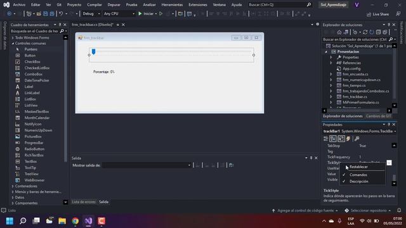
Task: Open Live Share
Action: pos(378,15)
